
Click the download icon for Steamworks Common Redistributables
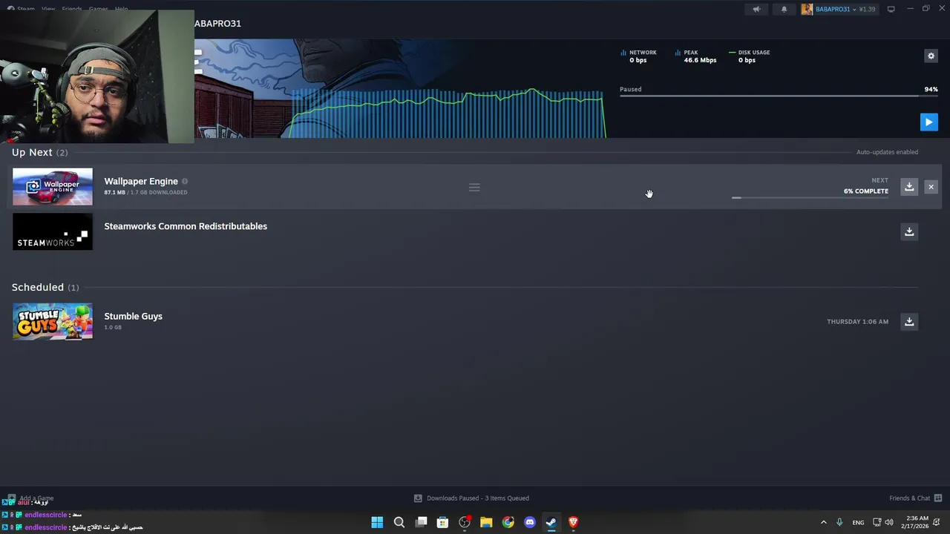909,231
